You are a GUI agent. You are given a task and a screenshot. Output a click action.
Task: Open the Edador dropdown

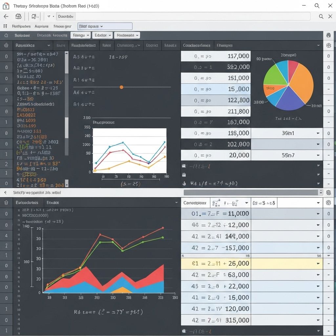coord(102,35)
